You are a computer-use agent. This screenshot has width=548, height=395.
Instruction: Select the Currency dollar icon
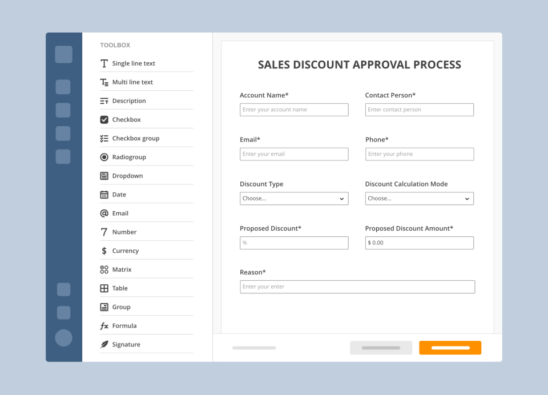pos(104,251)
